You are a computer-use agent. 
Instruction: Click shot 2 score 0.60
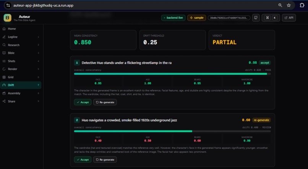point(246,120)
